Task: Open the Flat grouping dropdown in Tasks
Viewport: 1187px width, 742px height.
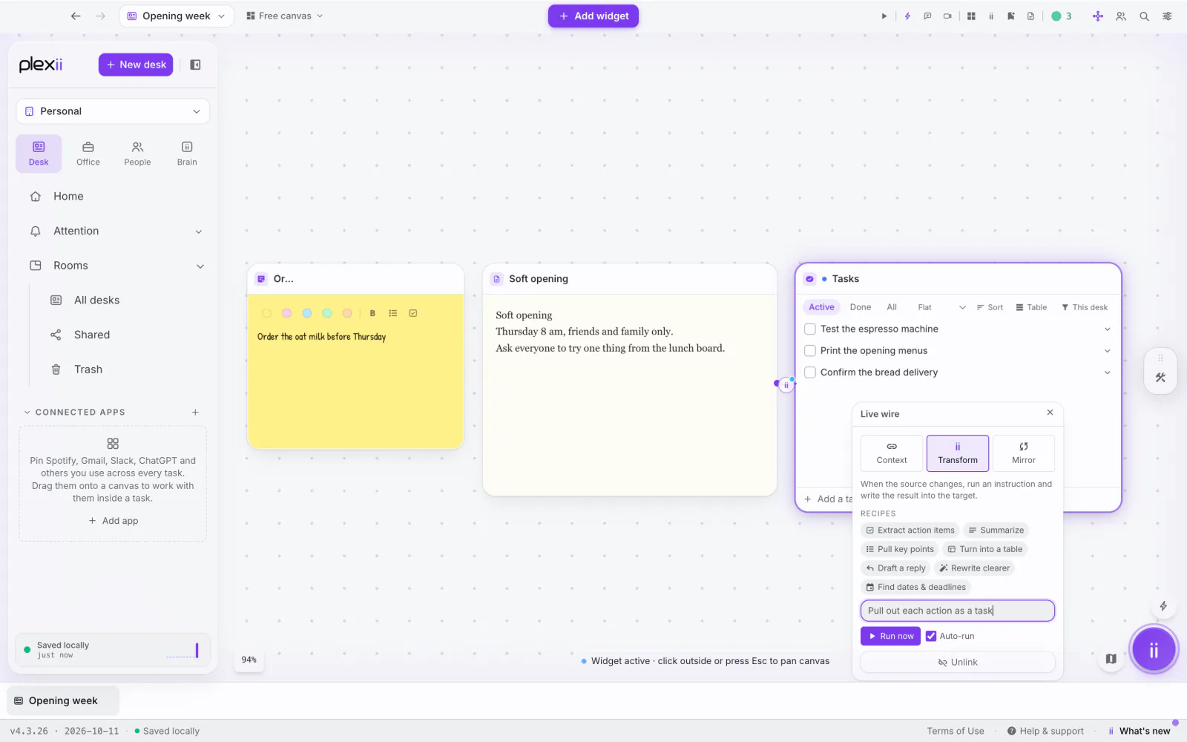Action: tap(941, 307)
